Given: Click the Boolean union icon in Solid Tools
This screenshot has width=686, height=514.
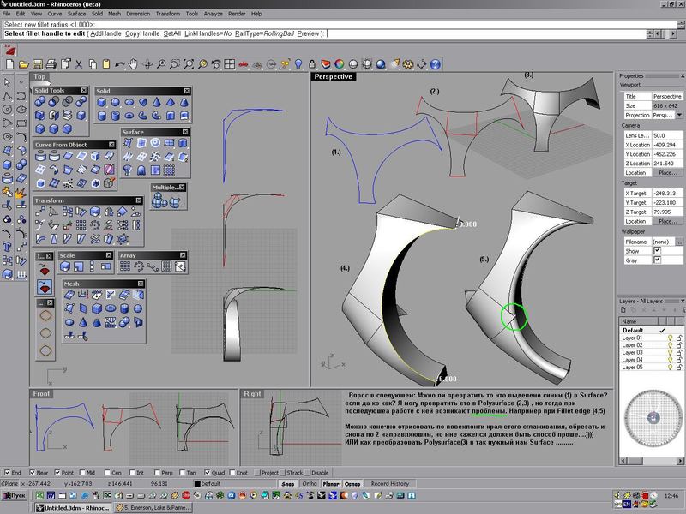Looking at the screenshot, I should [x=40, y=102].
